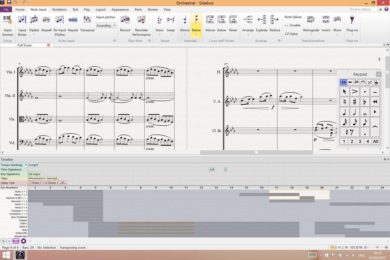
Task: Click the Respell accidental icon
Action: coord(46,20)
